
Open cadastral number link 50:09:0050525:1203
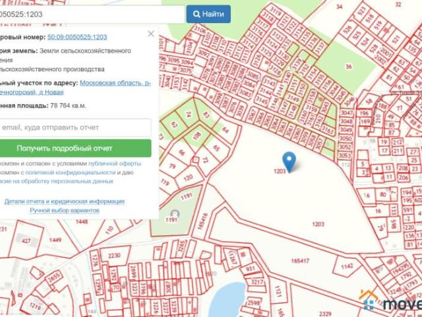click(77, 37)
